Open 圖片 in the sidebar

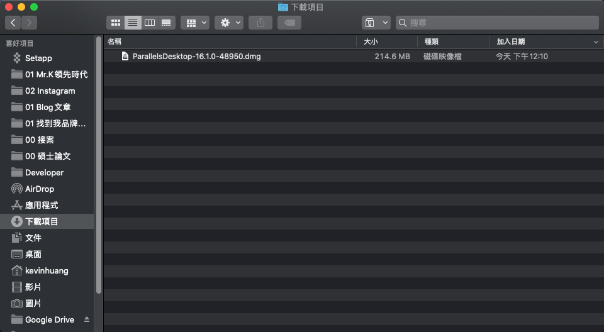[33, 303]
